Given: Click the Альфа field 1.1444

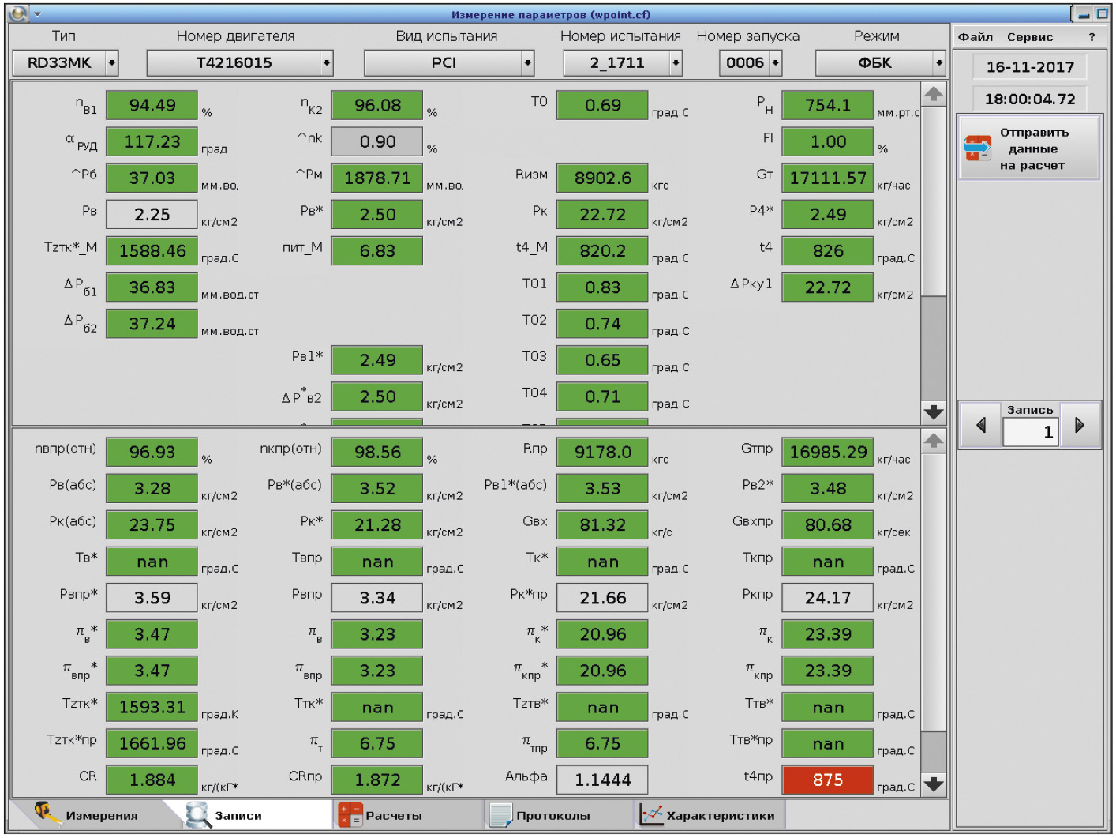Looking at the screenshot, I should (602, 780).
